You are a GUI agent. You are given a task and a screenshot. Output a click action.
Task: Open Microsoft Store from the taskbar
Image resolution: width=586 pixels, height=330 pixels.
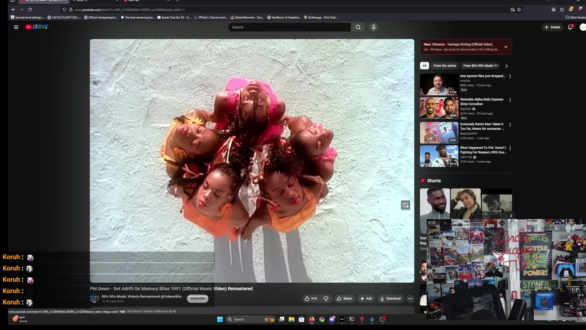[301, 319]
